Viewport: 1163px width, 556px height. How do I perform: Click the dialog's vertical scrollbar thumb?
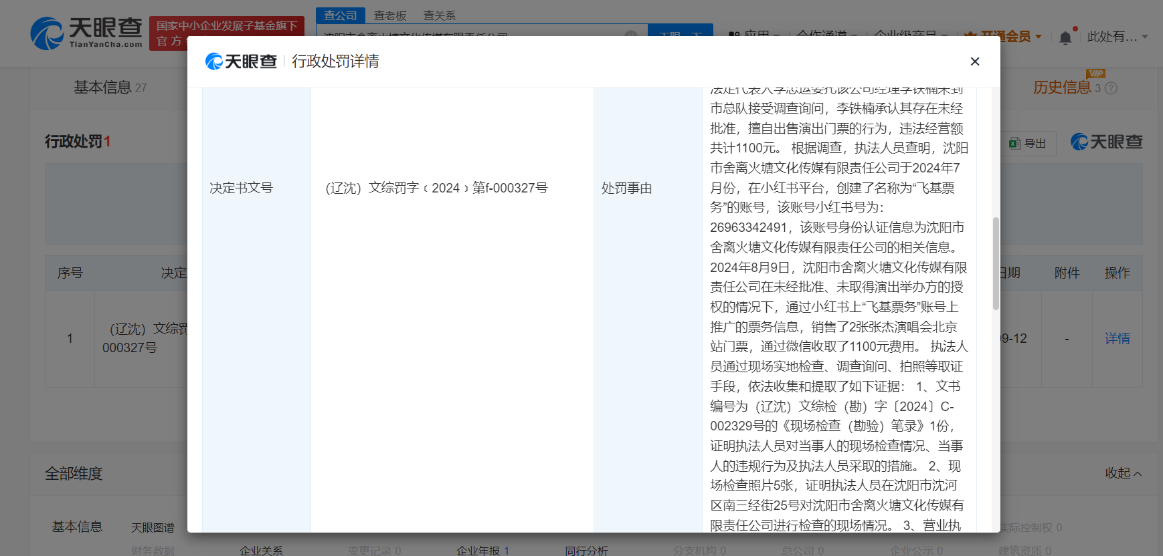(x=995, y=263)
